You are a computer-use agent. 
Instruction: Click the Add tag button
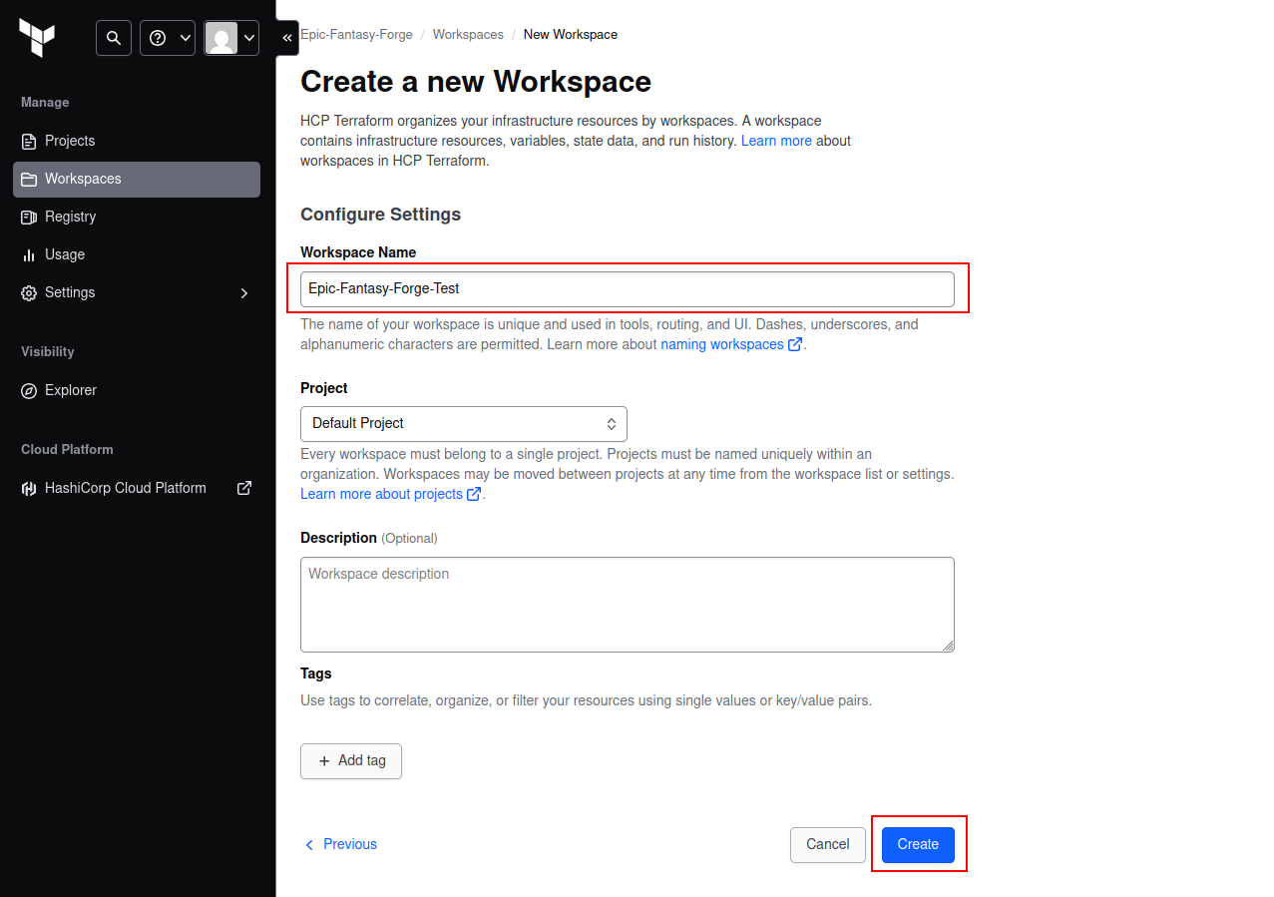351,760
